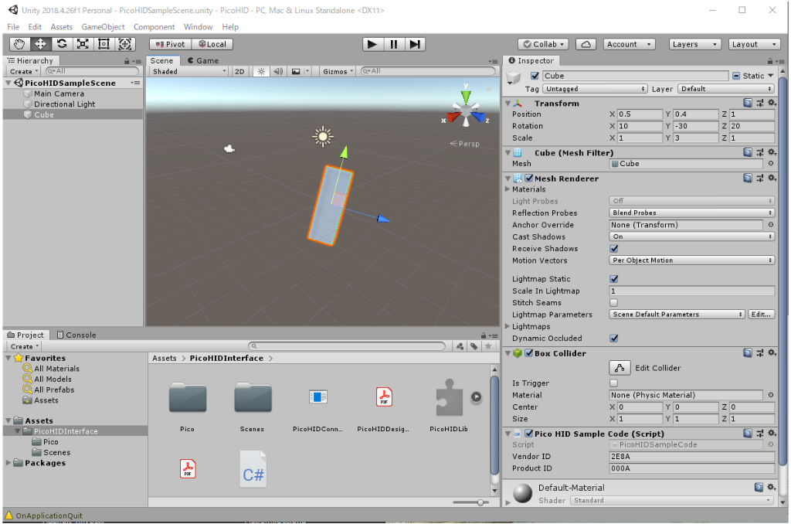Toggle Receive Shadows checkbox
This screenshot has width=791, height=524.
614,248
